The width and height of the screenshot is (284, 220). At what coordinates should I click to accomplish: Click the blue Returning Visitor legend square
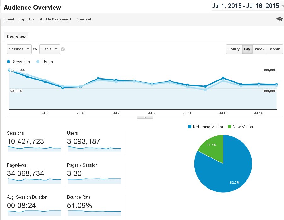190,127
